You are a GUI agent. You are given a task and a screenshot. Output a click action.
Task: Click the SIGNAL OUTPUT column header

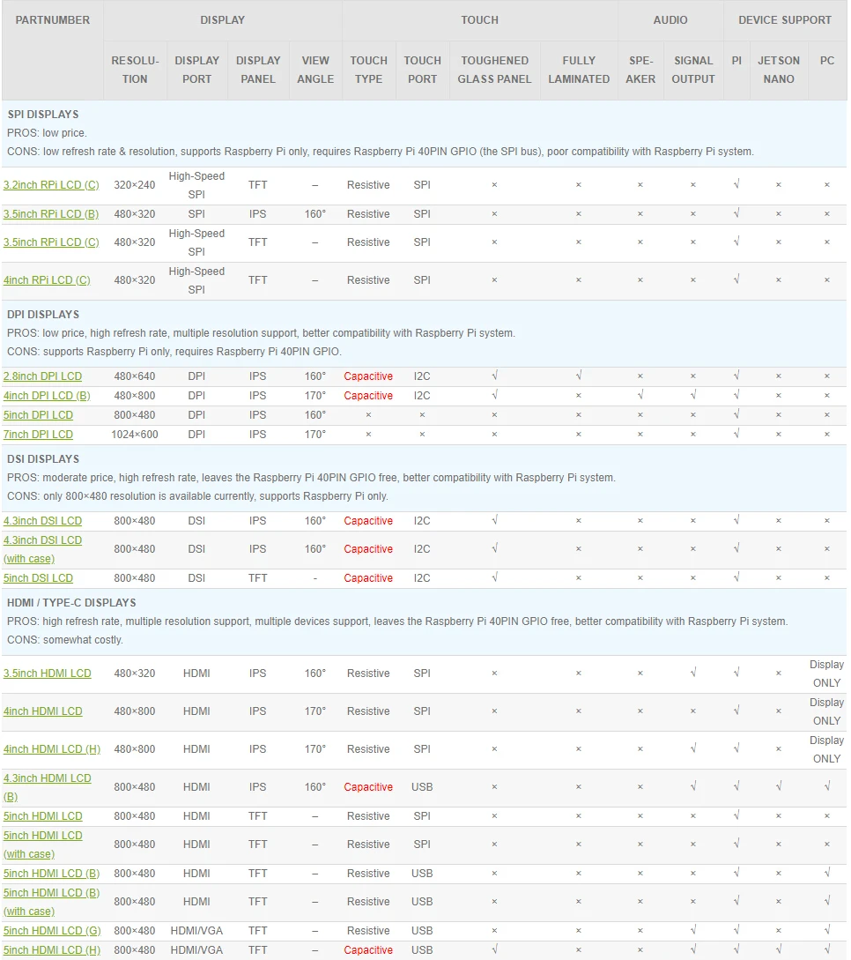[693, 70]
